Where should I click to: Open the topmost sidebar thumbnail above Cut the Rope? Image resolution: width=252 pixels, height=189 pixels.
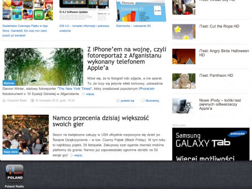(x=184, y=7)
